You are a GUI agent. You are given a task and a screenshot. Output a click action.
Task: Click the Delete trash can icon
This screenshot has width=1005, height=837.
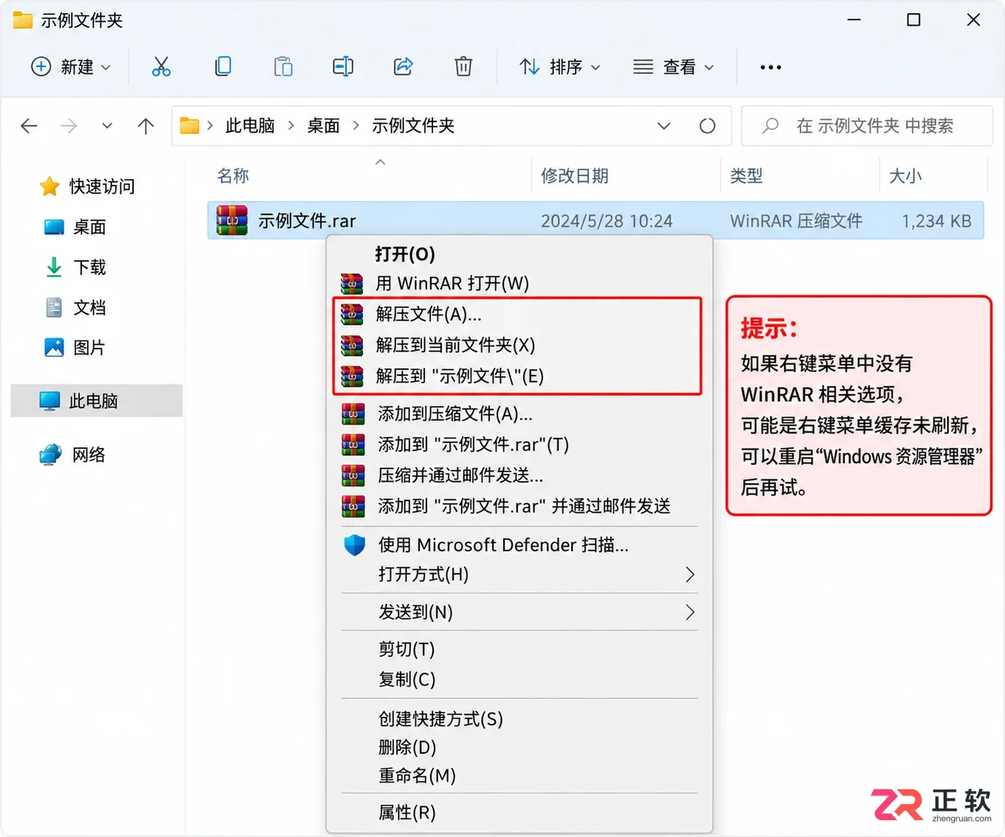click(463, 67)
